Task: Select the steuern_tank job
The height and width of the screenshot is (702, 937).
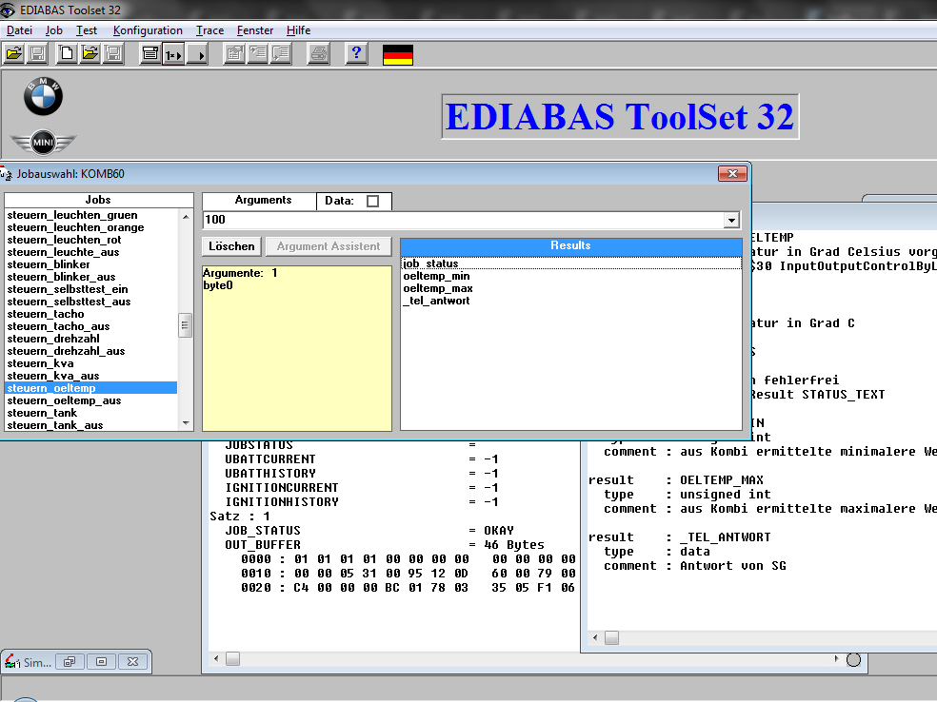Action: [x=90, y=413]
